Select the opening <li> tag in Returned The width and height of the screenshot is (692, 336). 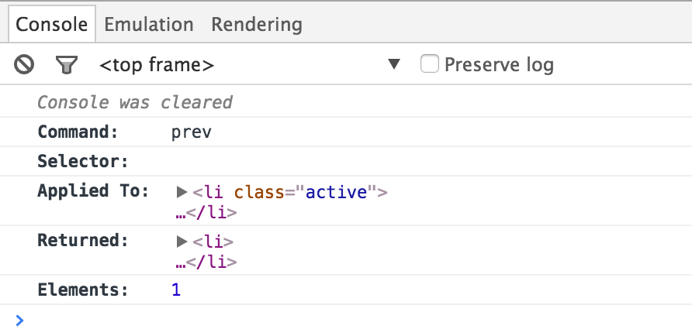tap(213, 241)
